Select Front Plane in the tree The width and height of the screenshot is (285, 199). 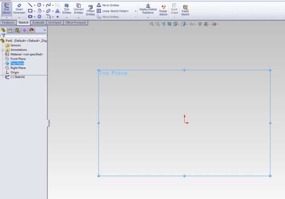[x=16, y=59]
